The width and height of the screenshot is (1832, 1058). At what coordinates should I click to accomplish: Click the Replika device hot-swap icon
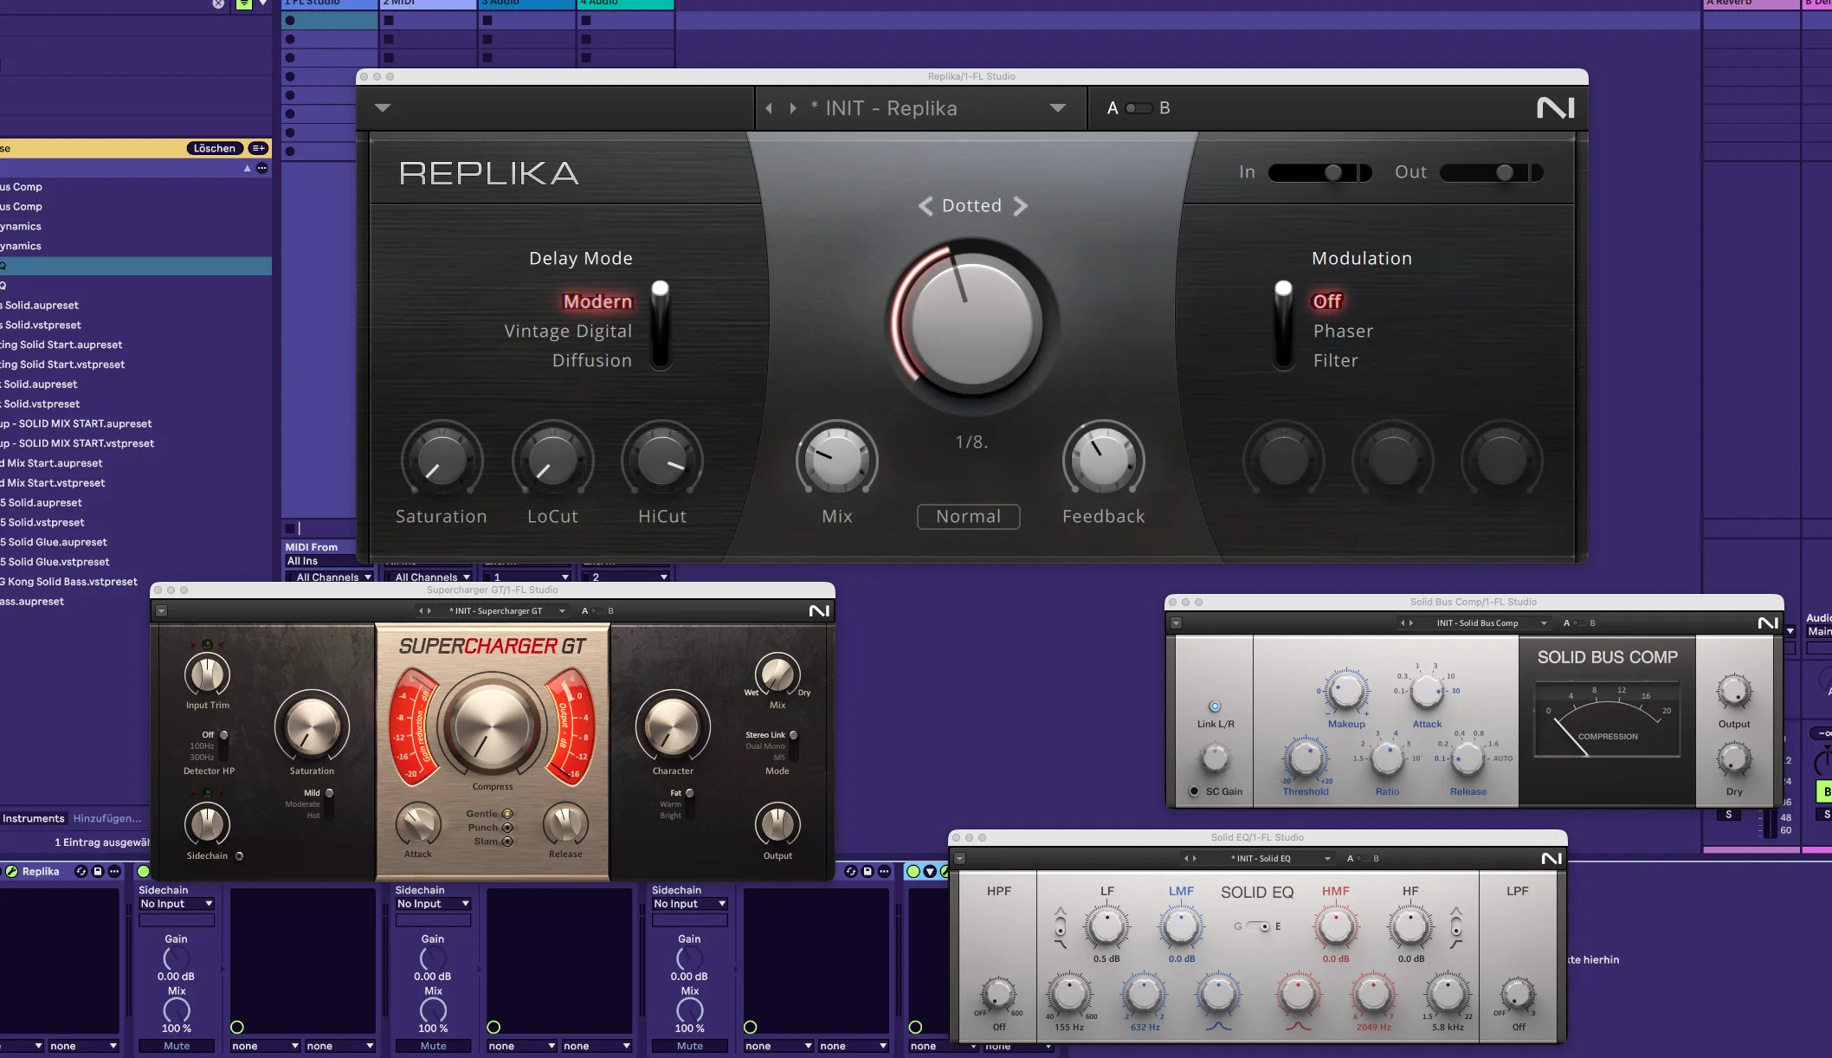81,872
